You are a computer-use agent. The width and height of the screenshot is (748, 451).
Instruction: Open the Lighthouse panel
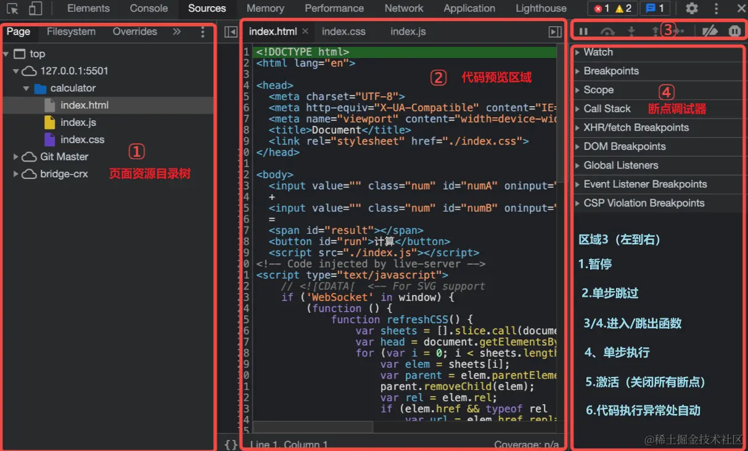click(541, 9)
